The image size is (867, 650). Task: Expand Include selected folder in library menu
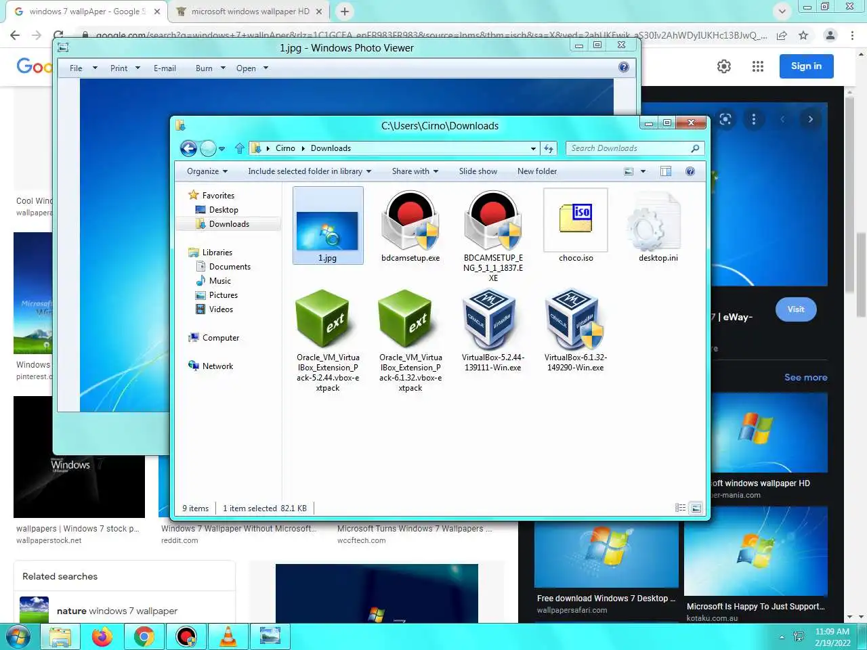[x=310, y=171]
